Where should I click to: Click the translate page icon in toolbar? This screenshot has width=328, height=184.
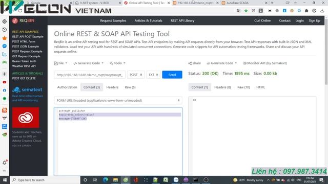point(238,11)
